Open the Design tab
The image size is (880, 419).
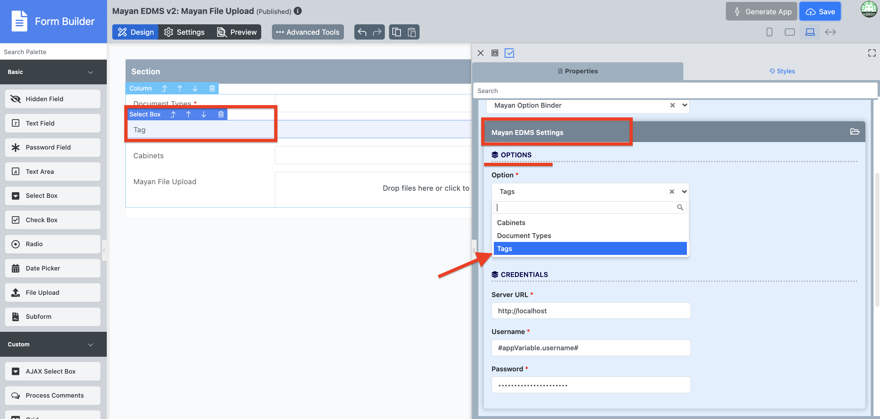pyautogui.click(x=135, y=32)
